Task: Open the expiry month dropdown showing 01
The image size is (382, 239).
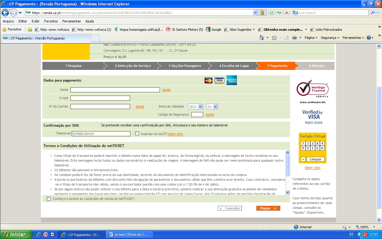Action: point(212,107)
